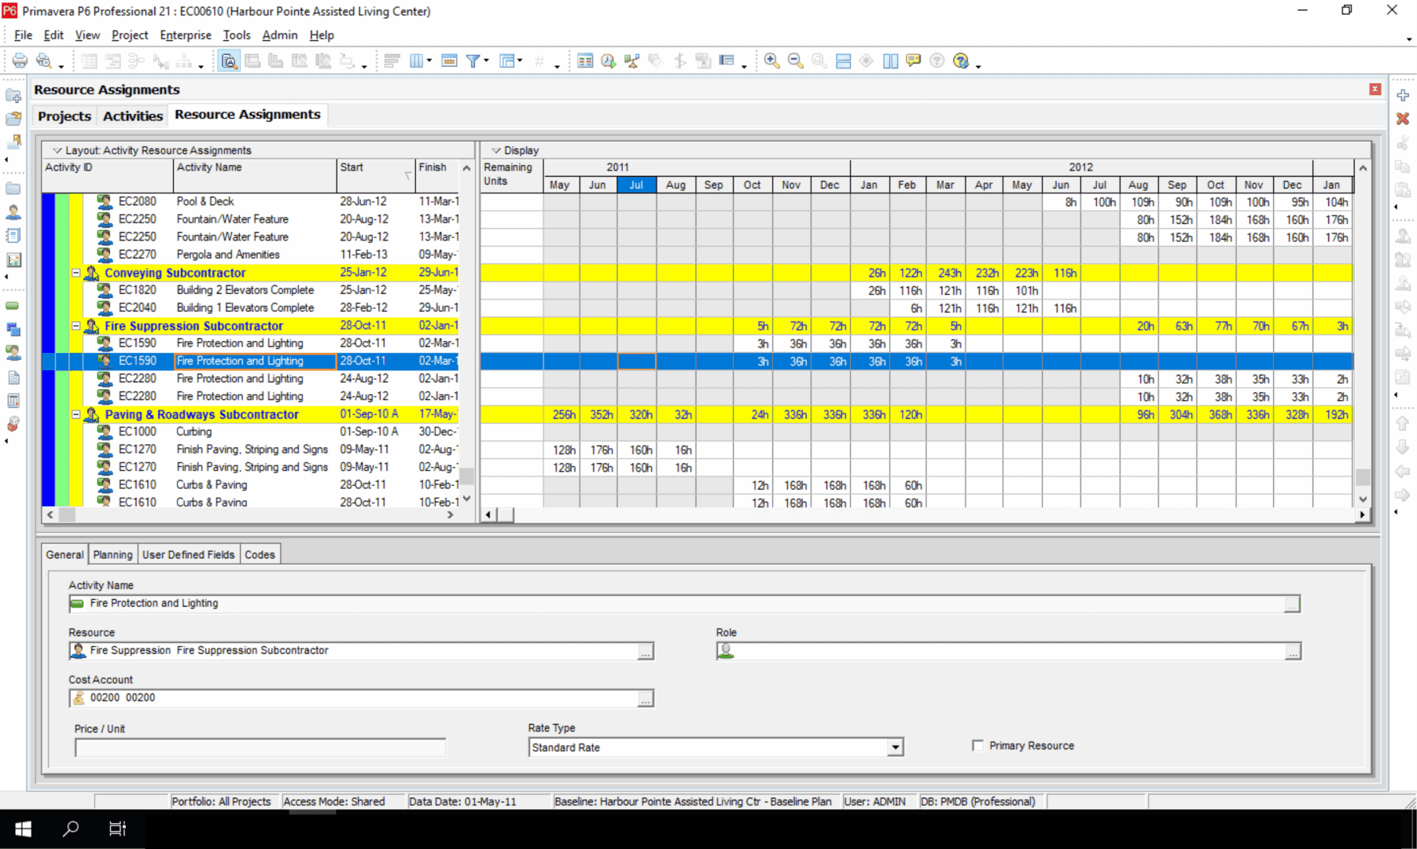Expand the Display options chevron
This screenshot has width=1417, height=849.
pos(495,150)
